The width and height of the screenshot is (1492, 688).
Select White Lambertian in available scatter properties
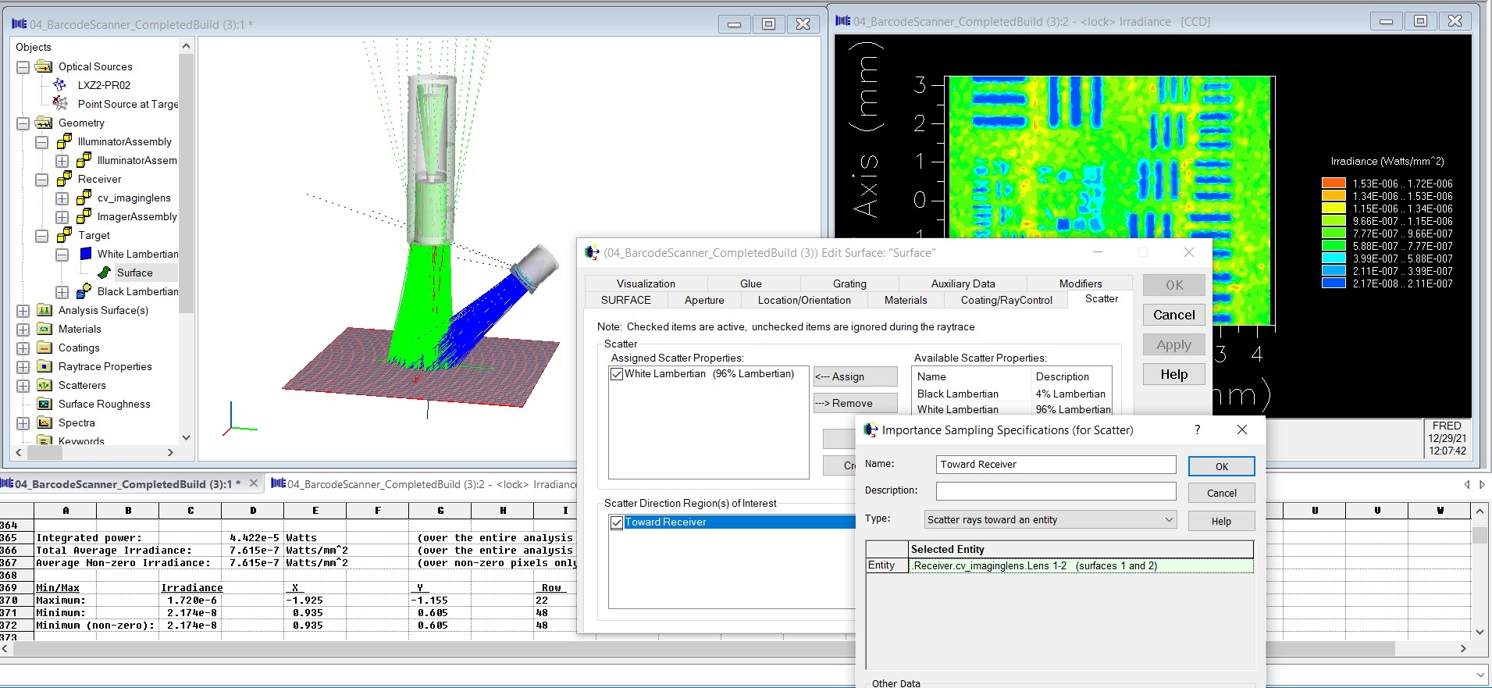click(x=1013, y=409)
